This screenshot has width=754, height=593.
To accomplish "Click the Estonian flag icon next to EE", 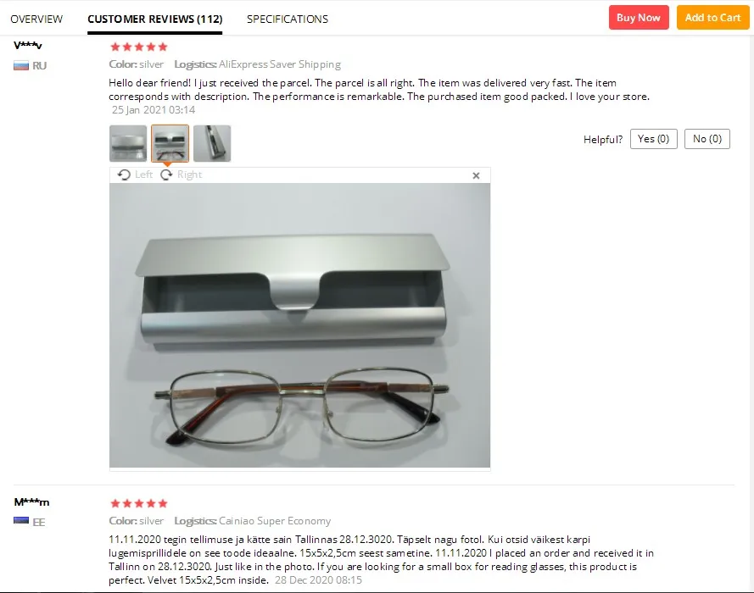I will (21, 521).
